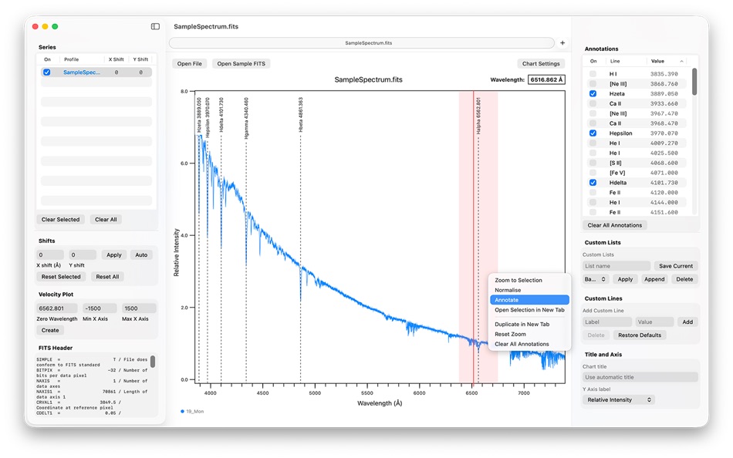Enable the Fe II 4120.000 checkbox
Image resolution: width=733 pixels, height=458 pixels.
point(593,193)
